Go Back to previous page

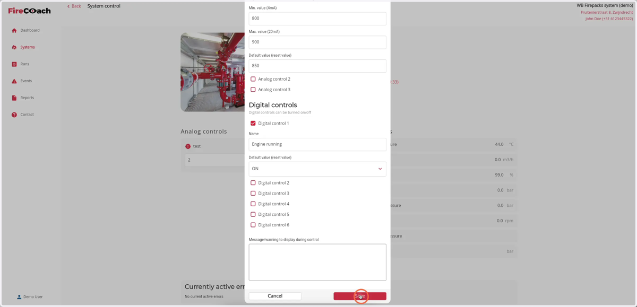pos(74,6)
